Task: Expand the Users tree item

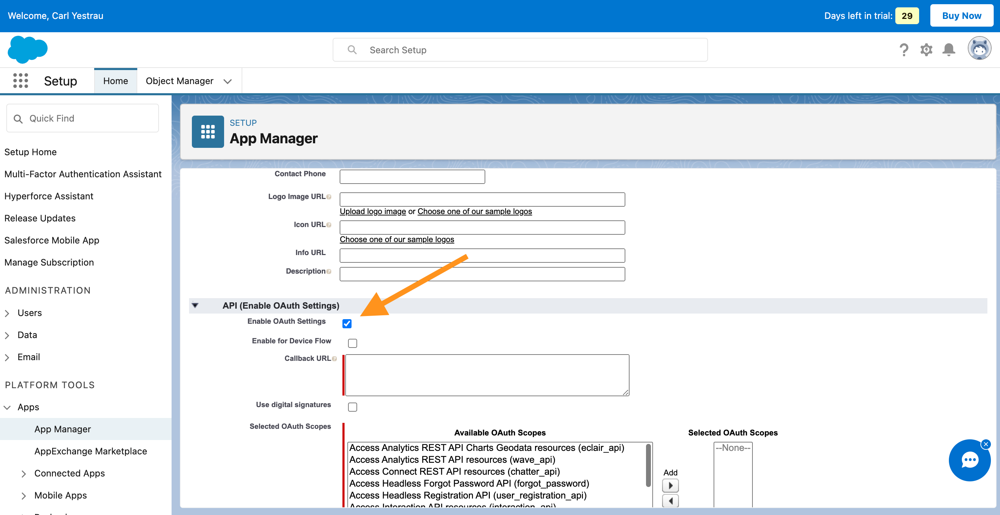Action: [7, 313]
